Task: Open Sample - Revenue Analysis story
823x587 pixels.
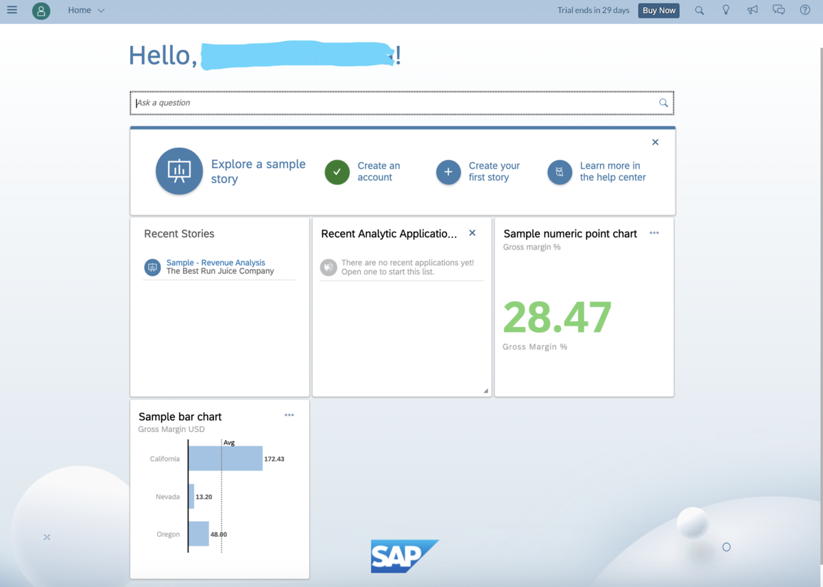Action: click(215, 263)
